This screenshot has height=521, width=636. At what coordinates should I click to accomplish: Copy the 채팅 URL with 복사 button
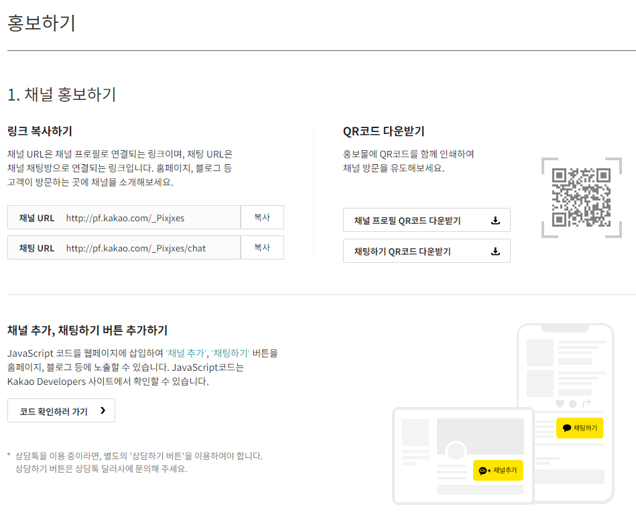[x=262, y=247]
